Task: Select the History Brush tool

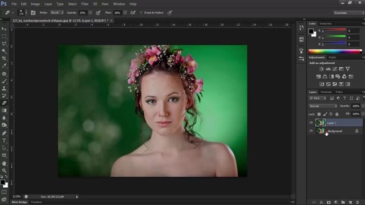Action: [x=4, y=96]
